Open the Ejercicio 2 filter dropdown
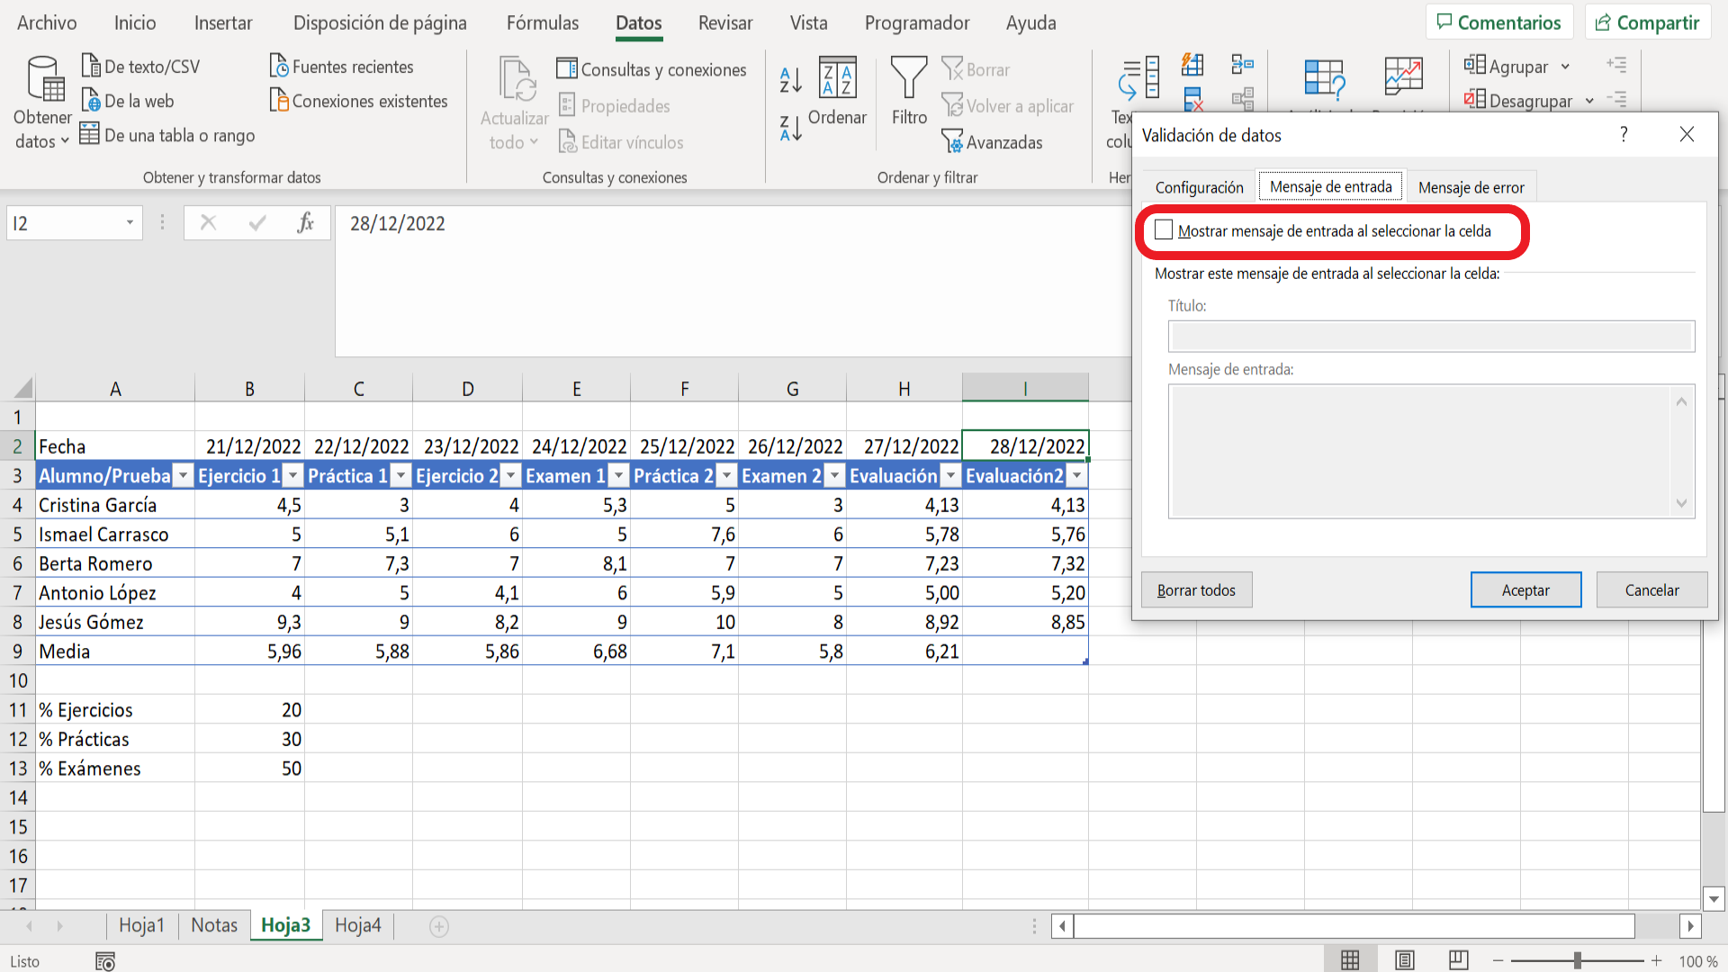The width and height of the screenshot is (1728, 972). pos(510,476)
